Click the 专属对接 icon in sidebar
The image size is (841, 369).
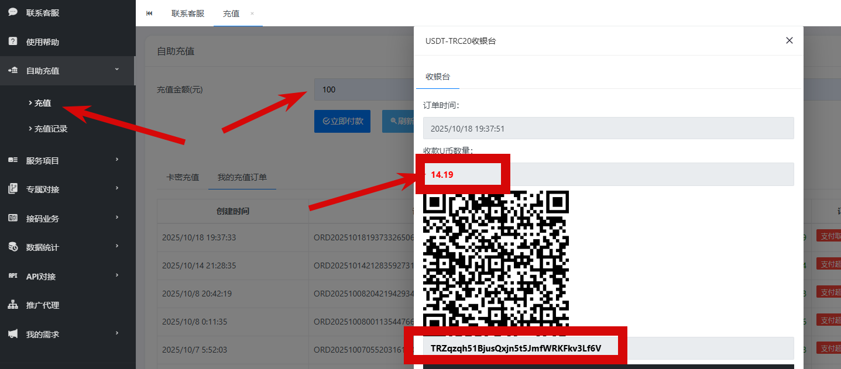click(13, 189)
